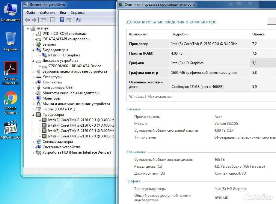This screenshot has width=276, height=204.
Task: Collapse the Видеоадаптеры node
Action: pyautogui.click(x=33, y=50)
